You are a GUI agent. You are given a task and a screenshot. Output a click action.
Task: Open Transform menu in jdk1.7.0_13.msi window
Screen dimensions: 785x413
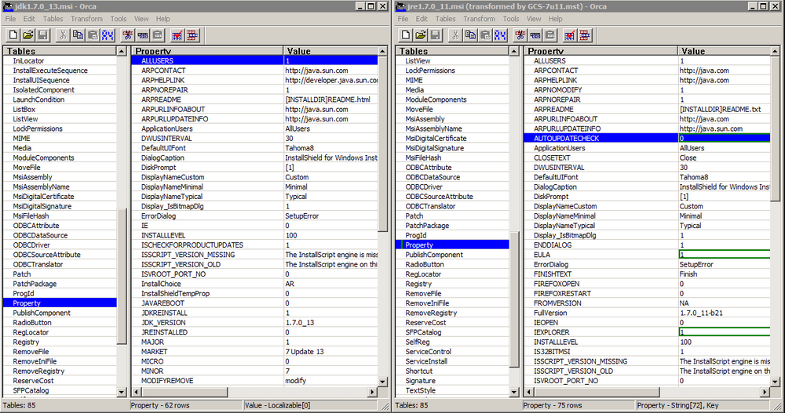coord(86,19)
